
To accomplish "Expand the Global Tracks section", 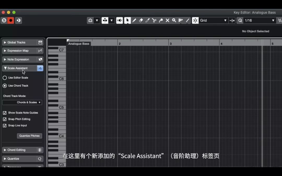I will (19, 43).
